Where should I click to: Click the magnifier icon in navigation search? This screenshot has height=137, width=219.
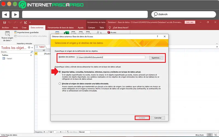pyautogui.click(x=32, y=52)
